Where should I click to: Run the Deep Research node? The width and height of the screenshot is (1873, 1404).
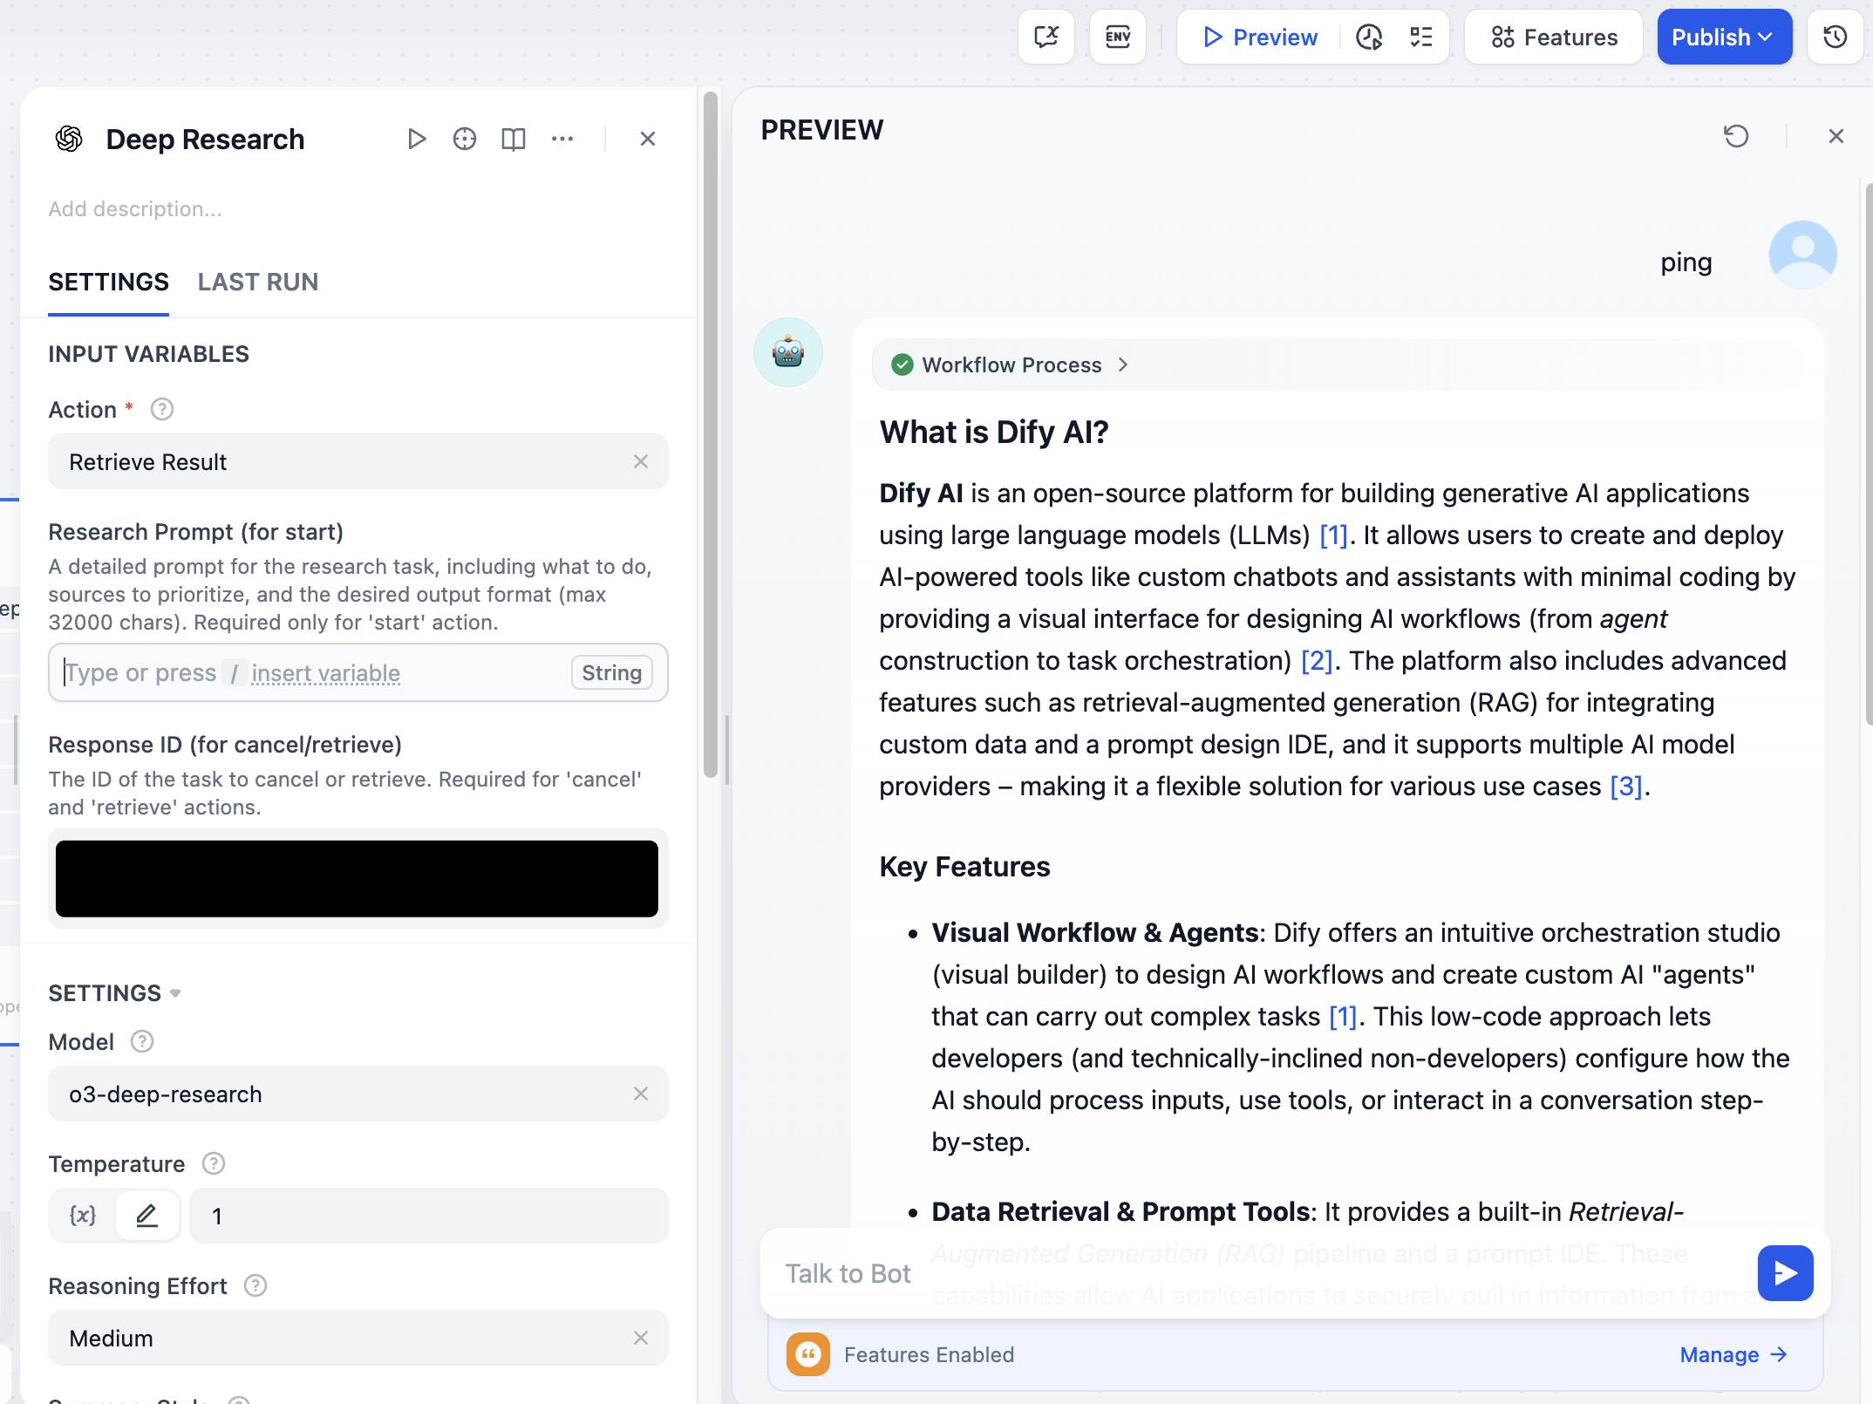(417, 139)
